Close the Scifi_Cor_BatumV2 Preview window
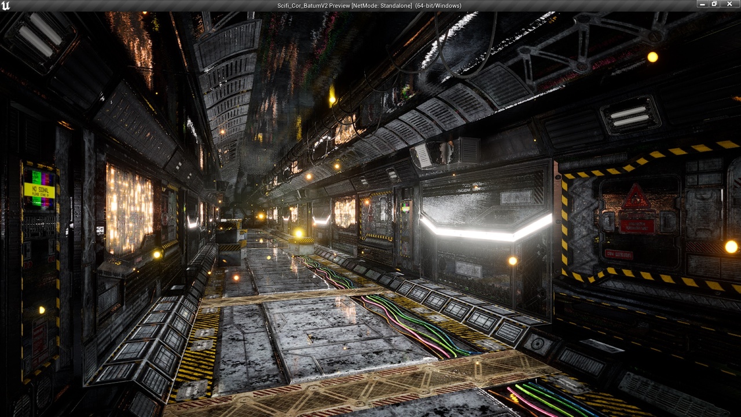Screen dimensions: 741x417 pos(729,4)
